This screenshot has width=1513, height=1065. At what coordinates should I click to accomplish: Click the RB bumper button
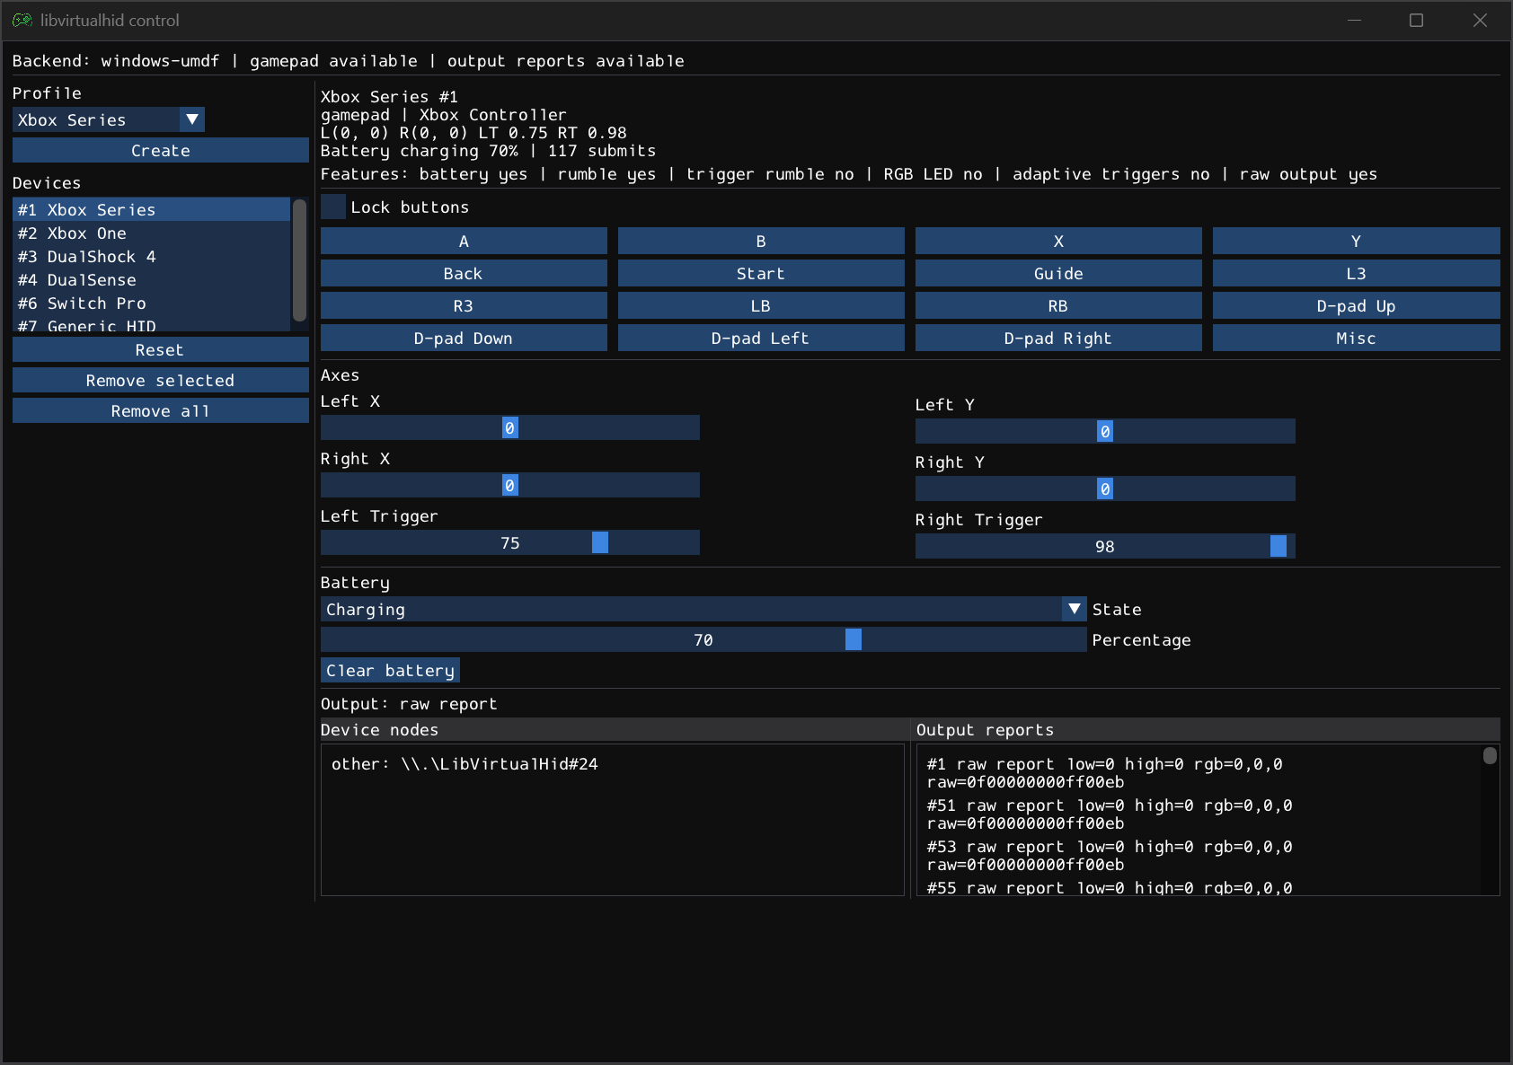tap(1058, 305)
